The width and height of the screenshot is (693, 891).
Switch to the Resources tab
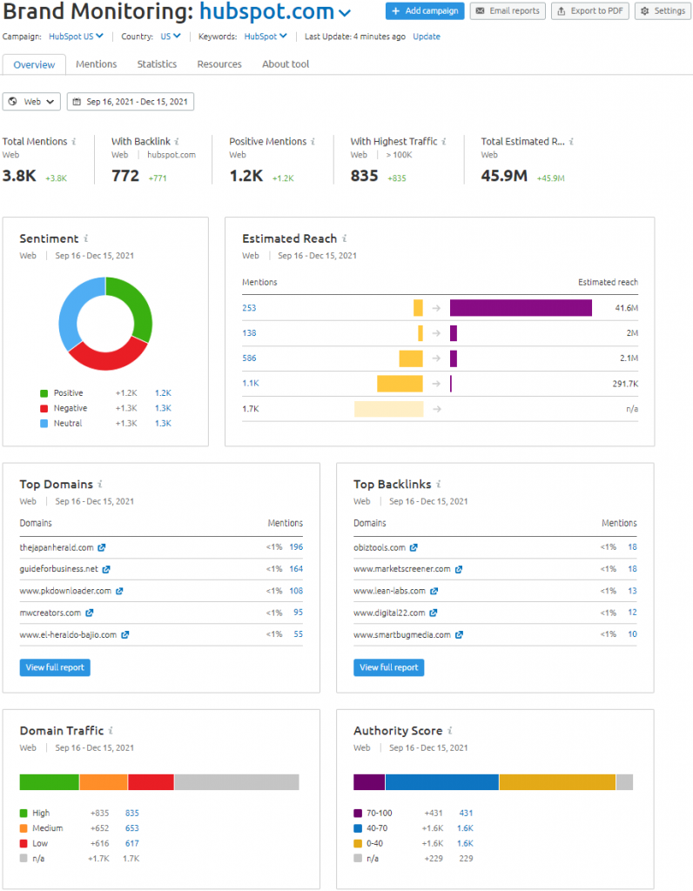coord(219,64)
